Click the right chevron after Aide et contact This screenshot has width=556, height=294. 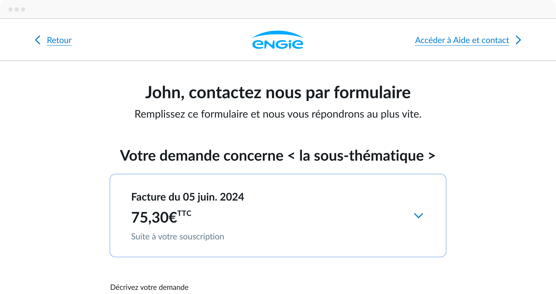tap(518, 40)
